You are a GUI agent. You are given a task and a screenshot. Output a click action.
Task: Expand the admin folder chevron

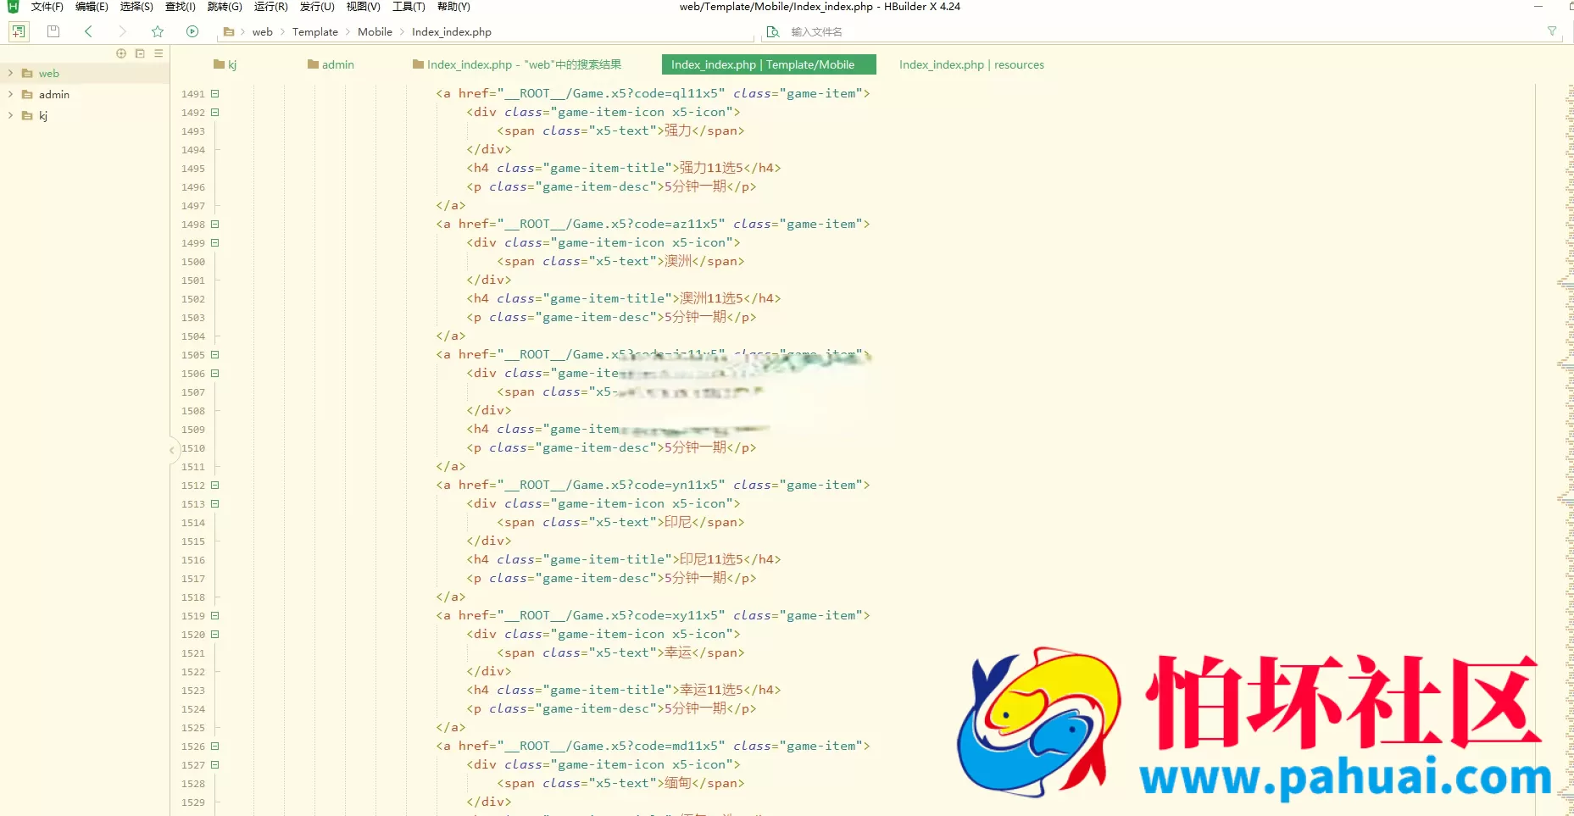10,95
